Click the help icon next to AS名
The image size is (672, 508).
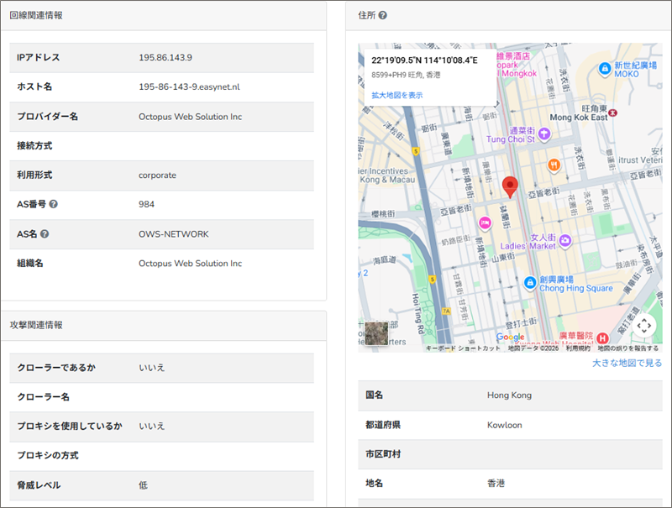(45, 233)
